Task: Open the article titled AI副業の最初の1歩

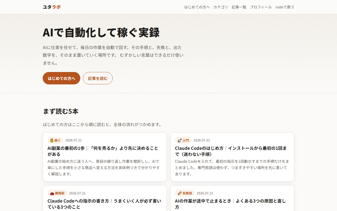Action: (x=103, y=151)
